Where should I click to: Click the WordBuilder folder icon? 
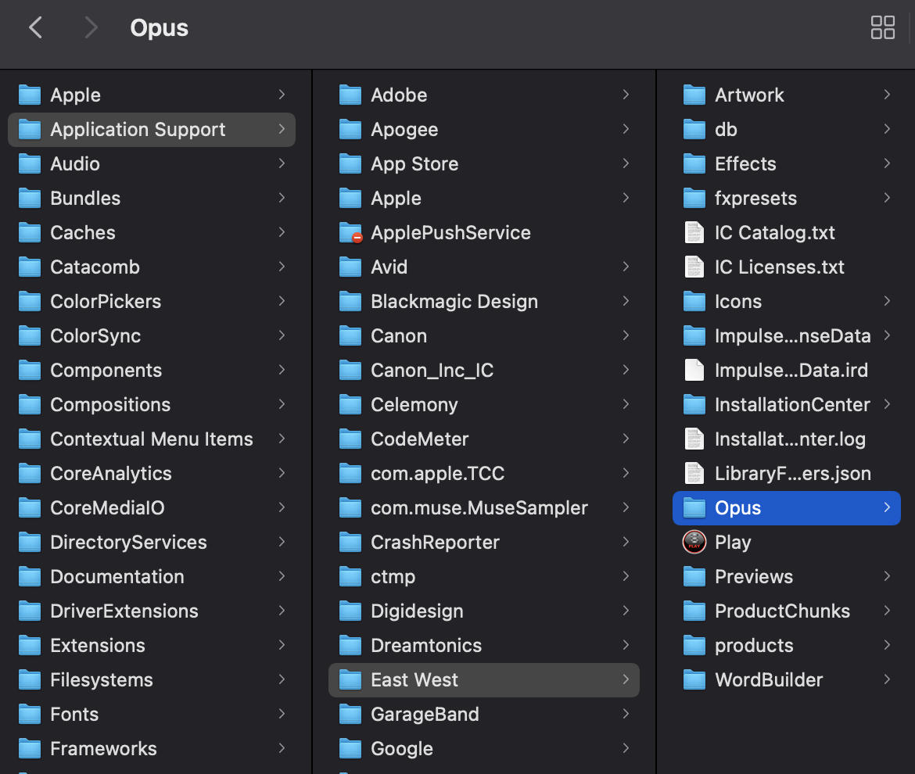(x=694, y=679)
